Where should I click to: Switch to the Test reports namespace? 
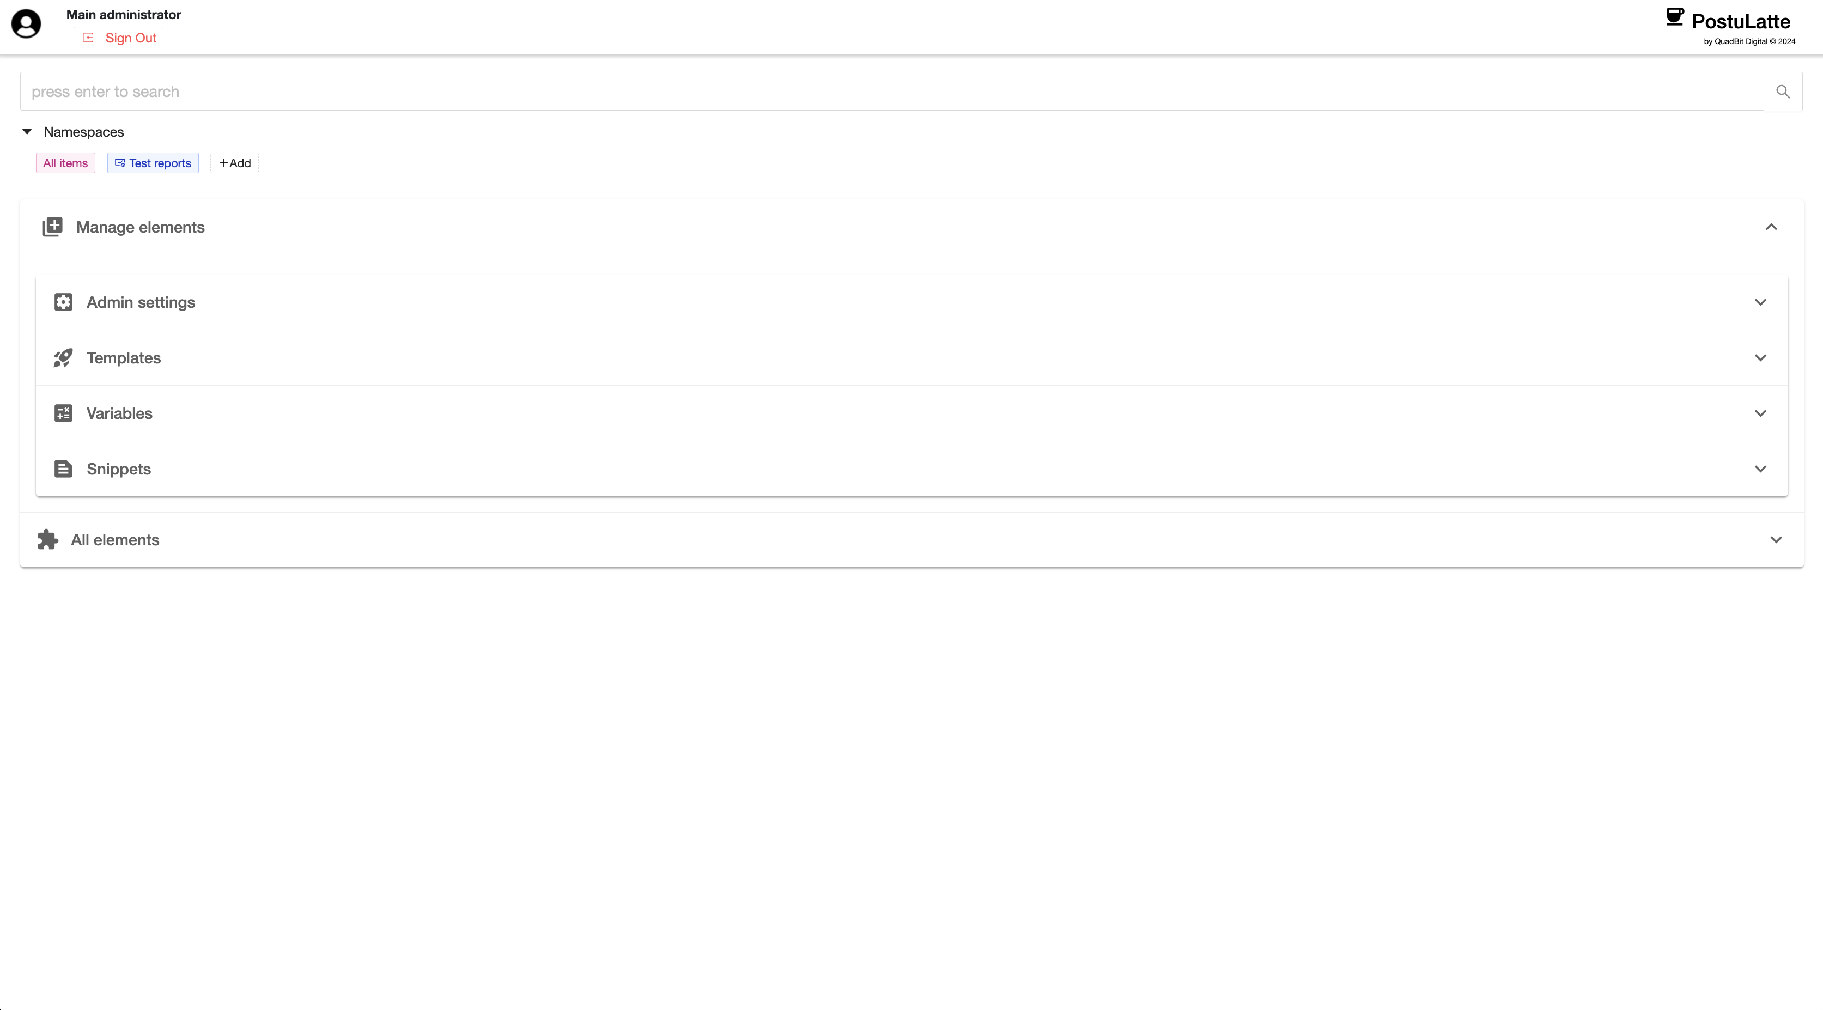pos(152,162)
